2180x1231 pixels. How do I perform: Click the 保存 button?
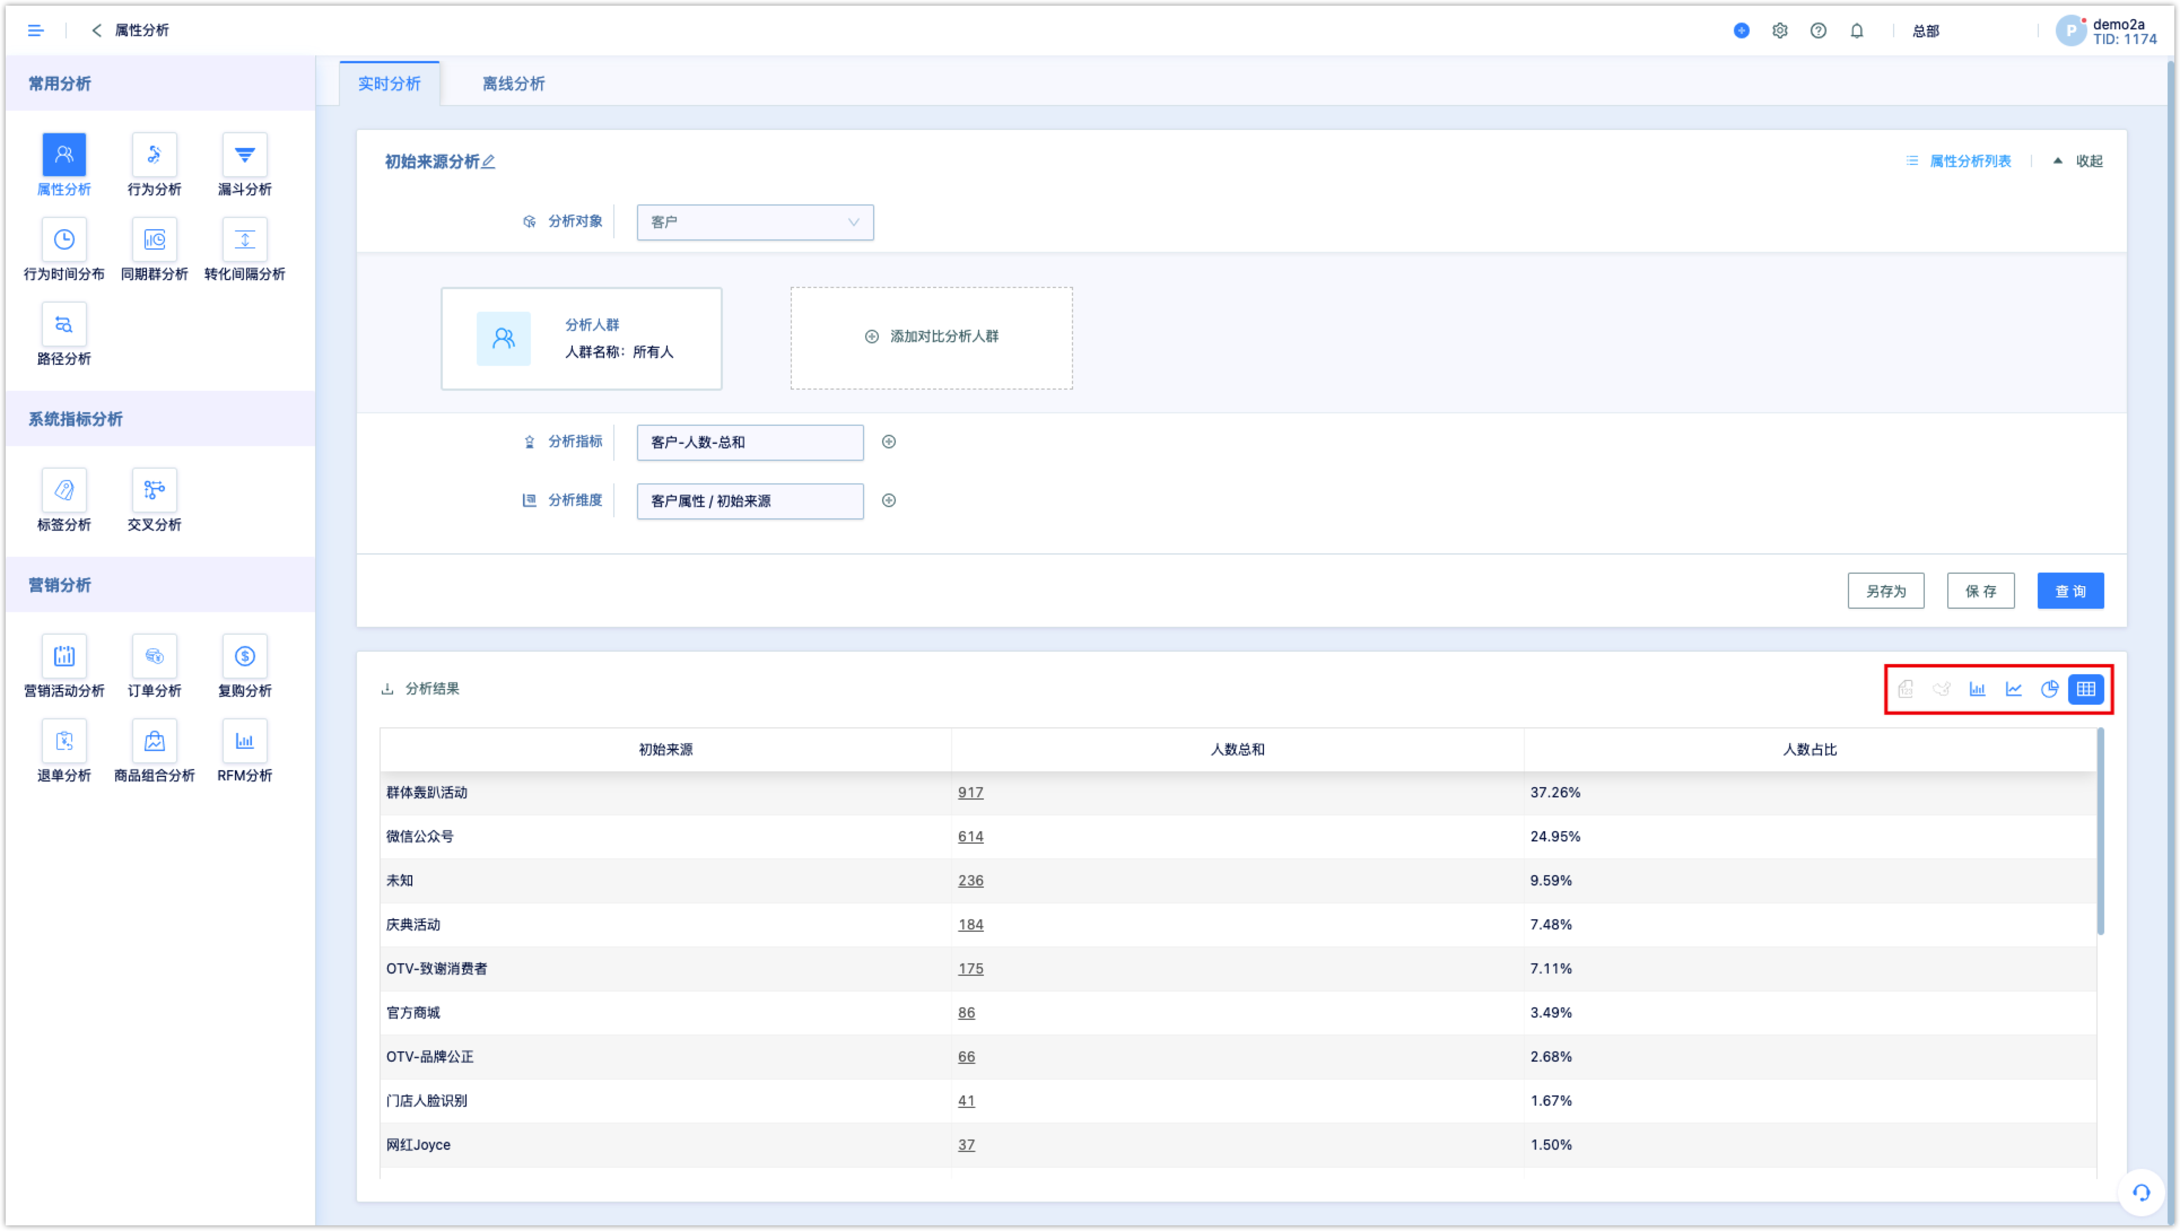tap(1980, 591)
